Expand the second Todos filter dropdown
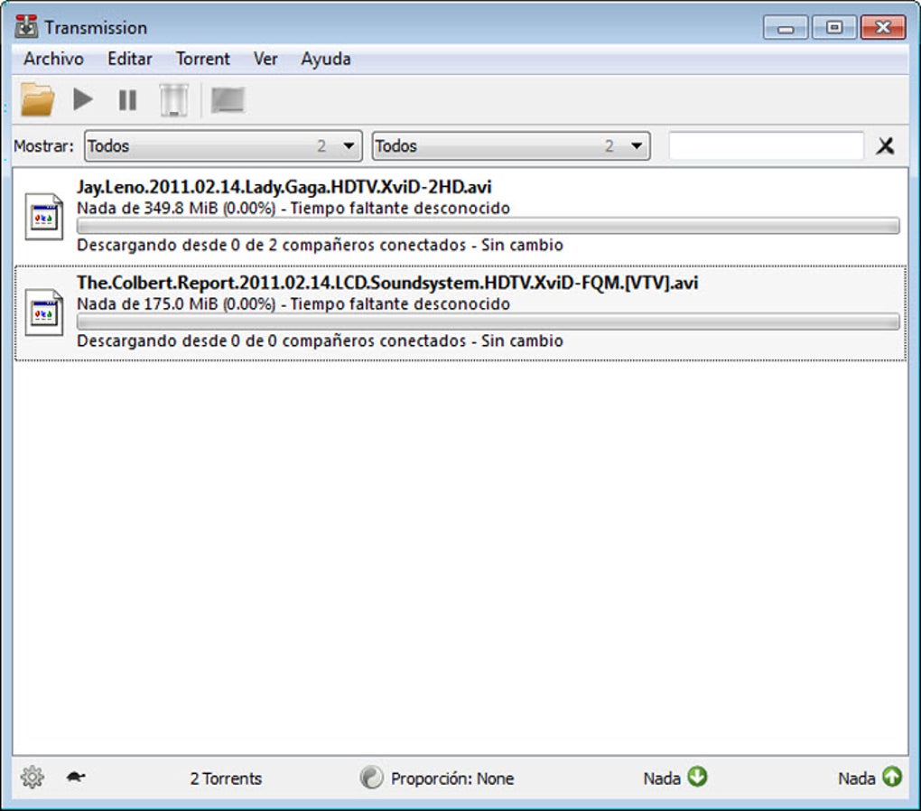921x811 pixels. click(511, 145)
